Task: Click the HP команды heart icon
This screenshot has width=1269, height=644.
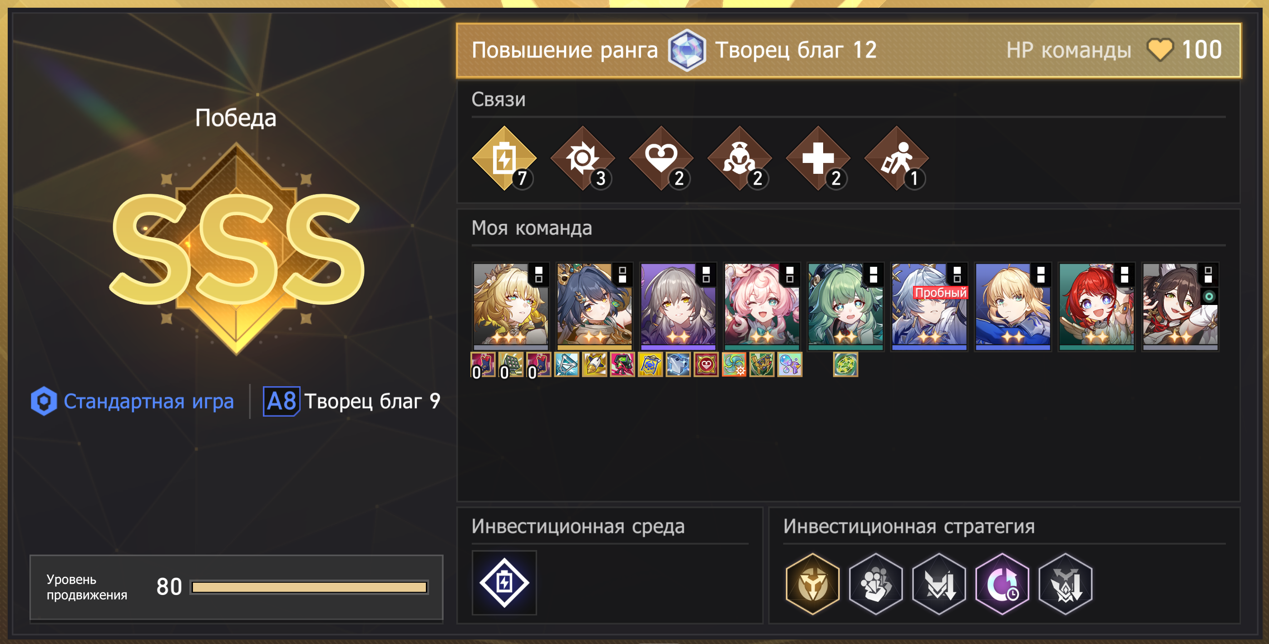Action: coord(1160,50)
